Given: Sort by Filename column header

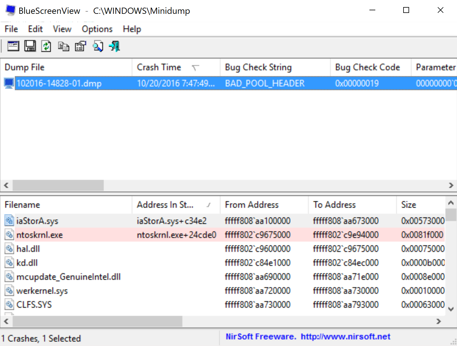Looking at the screenshot, I should (66, 205).
